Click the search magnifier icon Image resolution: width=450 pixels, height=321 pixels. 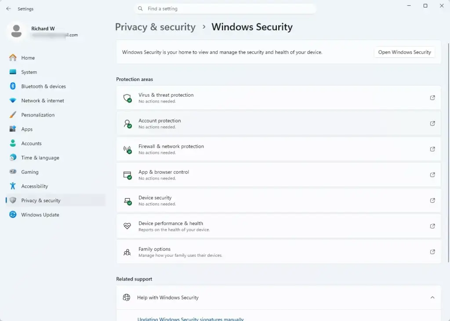[x=140, y=9]
